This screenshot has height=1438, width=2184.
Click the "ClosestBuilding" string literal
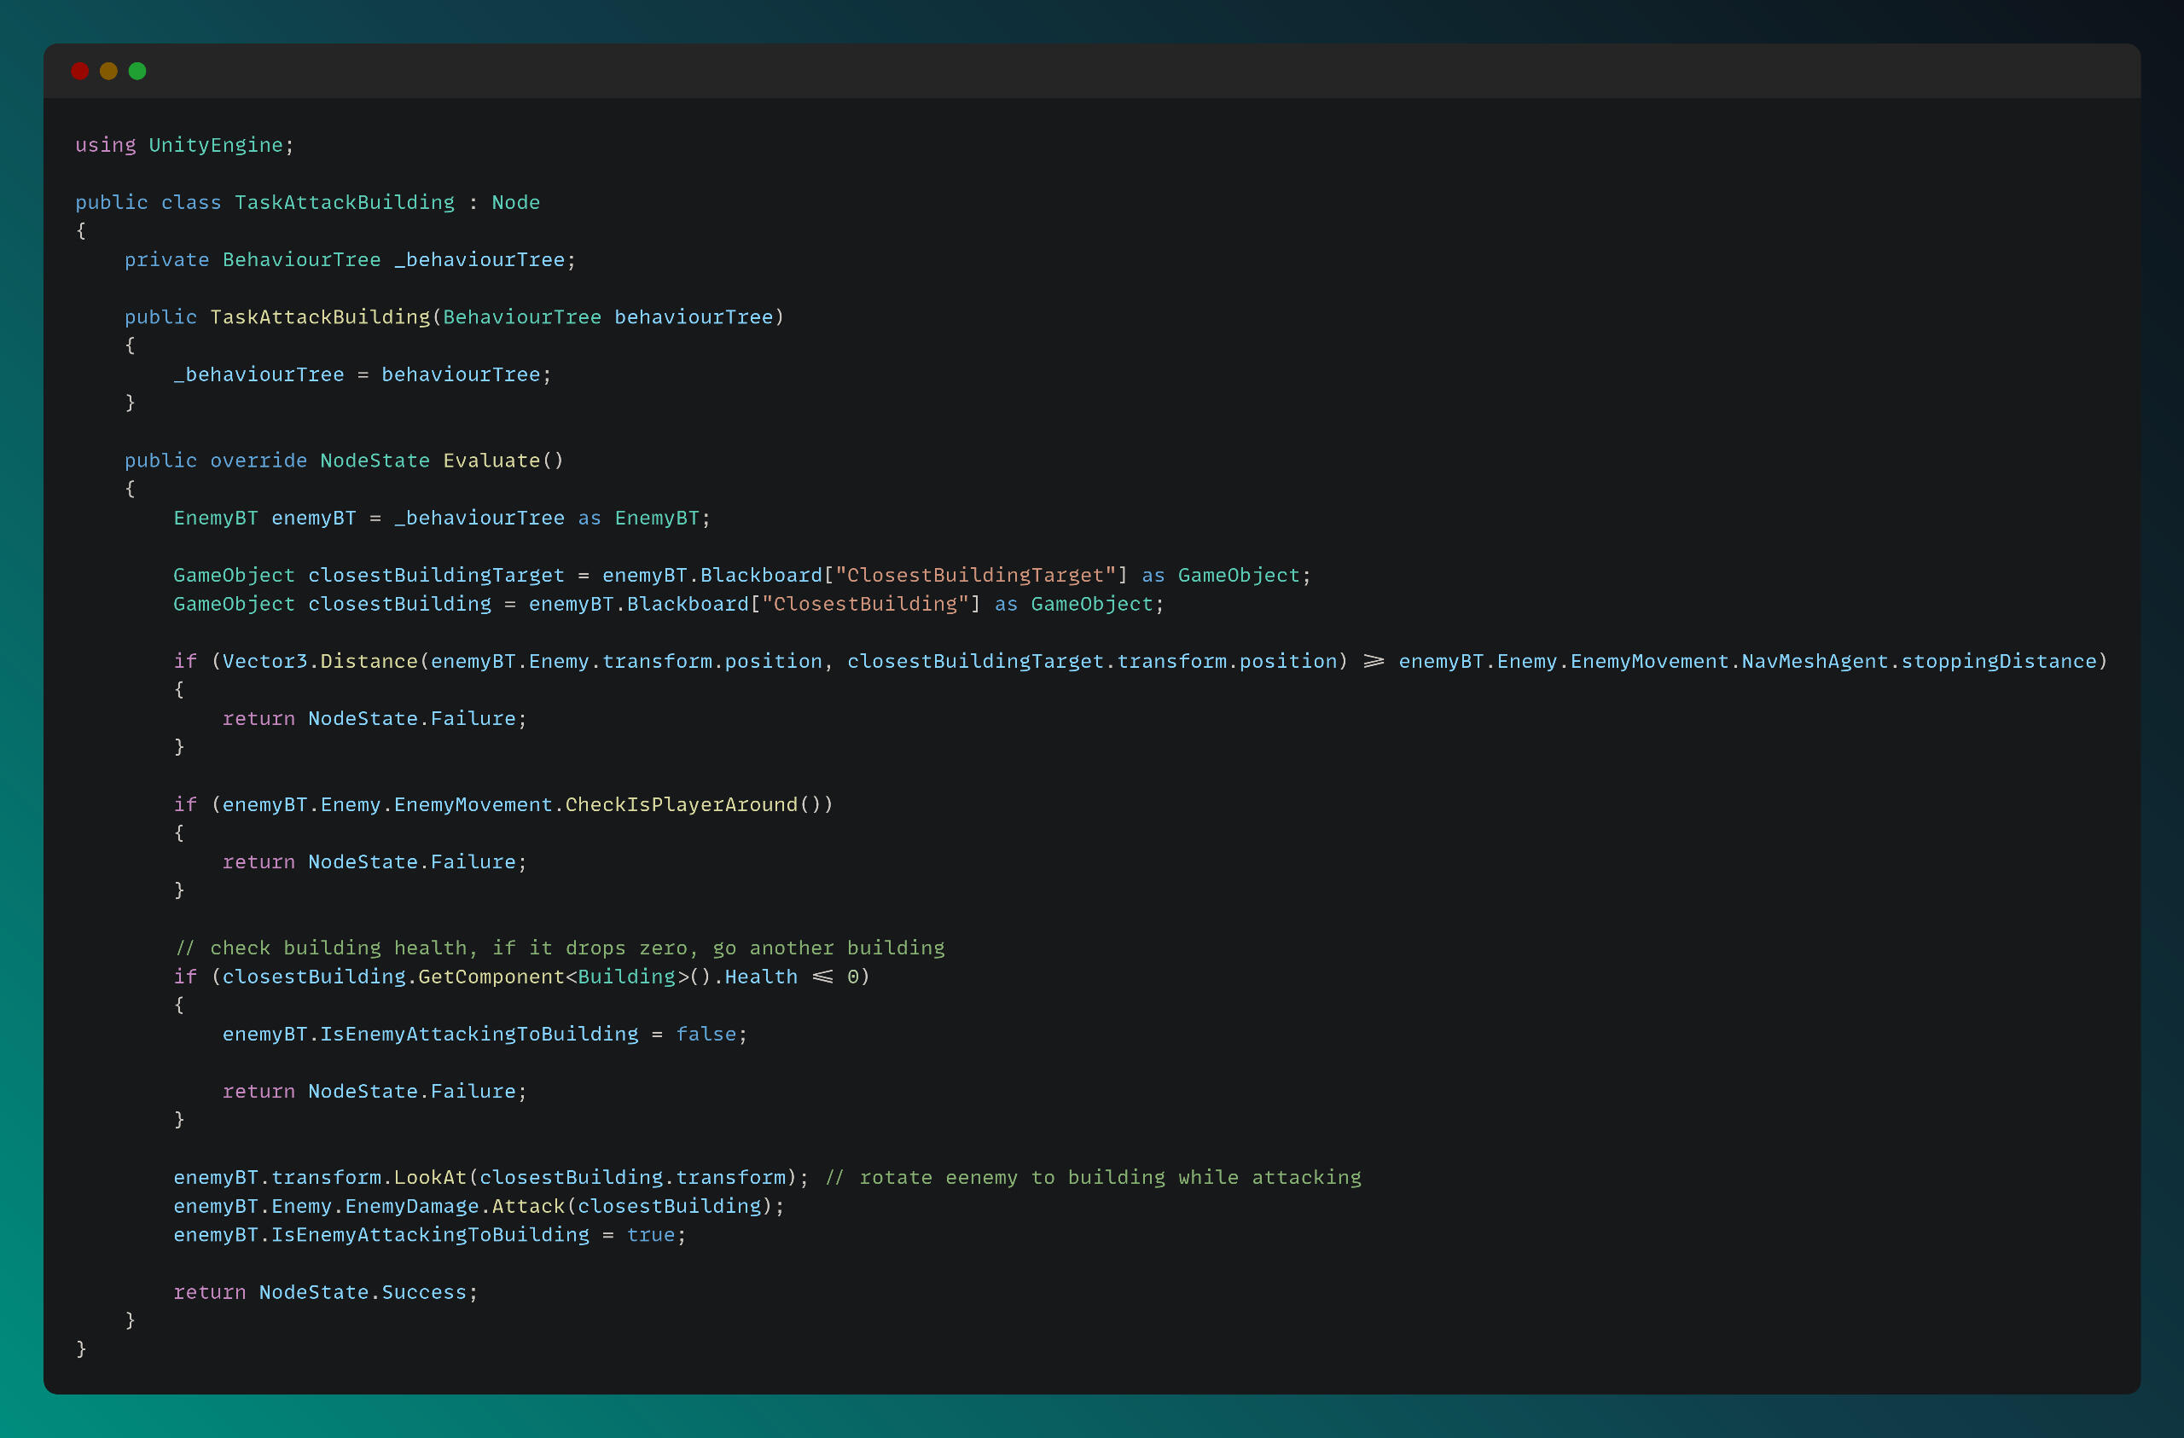864,604
